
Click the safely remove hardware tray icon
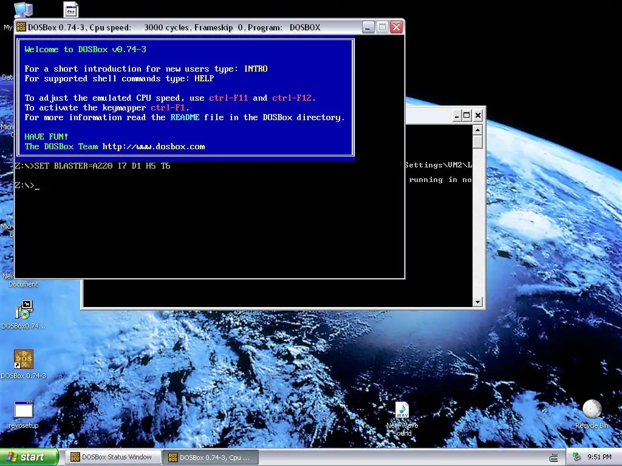point(576,458)
